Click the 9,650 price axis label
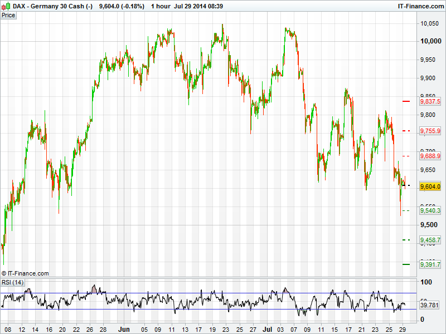The image size is (446, 334). coord(428,170)
